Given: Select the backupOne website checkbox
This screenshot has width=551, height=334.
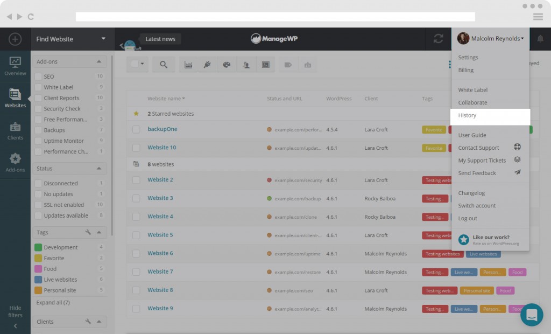Looking at the screenshot, I should [x=136, y=129].
